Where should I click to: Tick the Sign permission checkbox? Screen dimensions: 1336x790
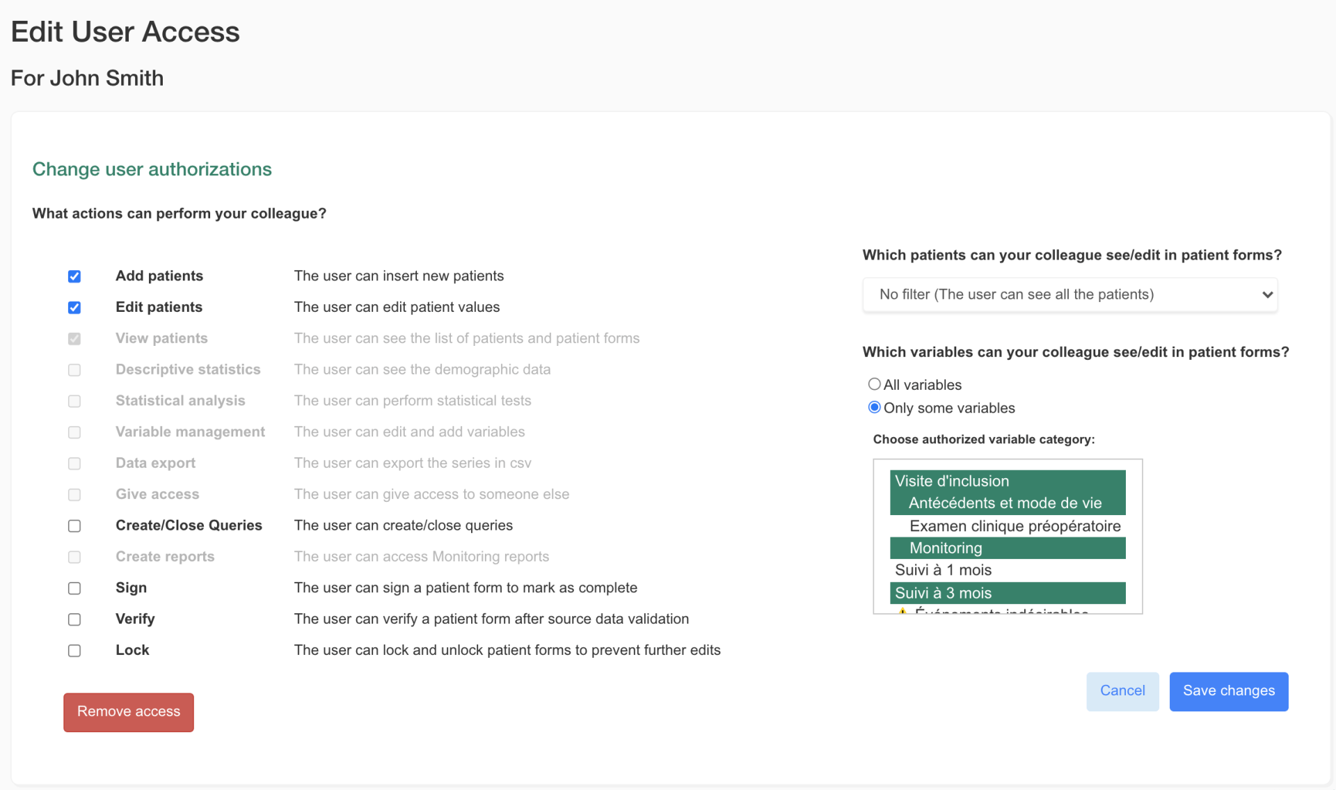click(74, 589)
